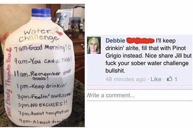Click the Like link under Debbie's comment
Screen dimensions: 193x128
tap(156, 79)
